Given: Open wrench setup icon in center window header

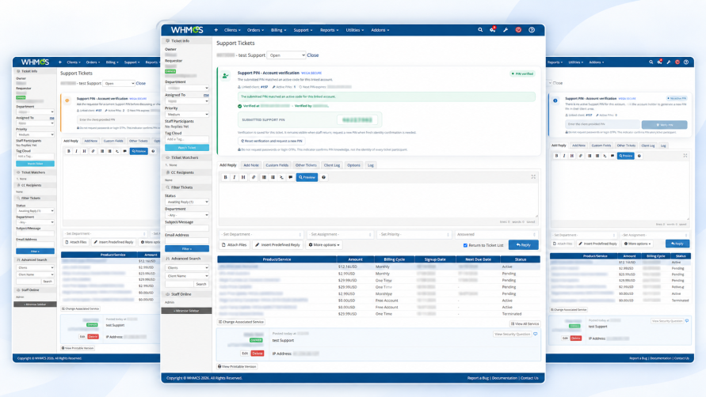Looking at the screenshot, I should coord(506,30).
